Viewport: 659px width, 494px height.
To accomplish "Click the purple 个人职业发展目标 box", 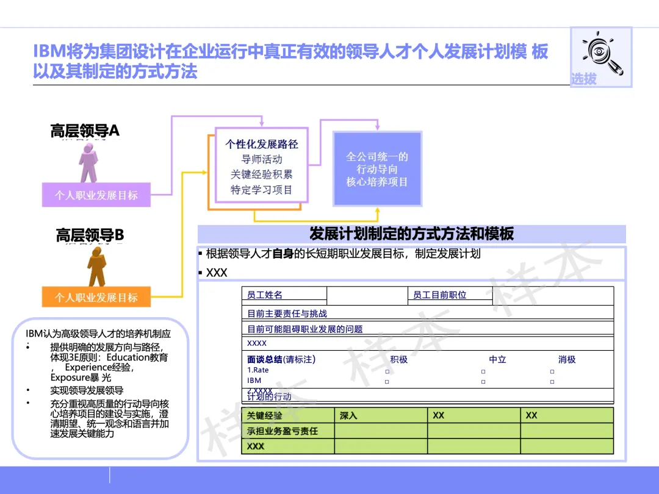I will (x=96, y=195).
